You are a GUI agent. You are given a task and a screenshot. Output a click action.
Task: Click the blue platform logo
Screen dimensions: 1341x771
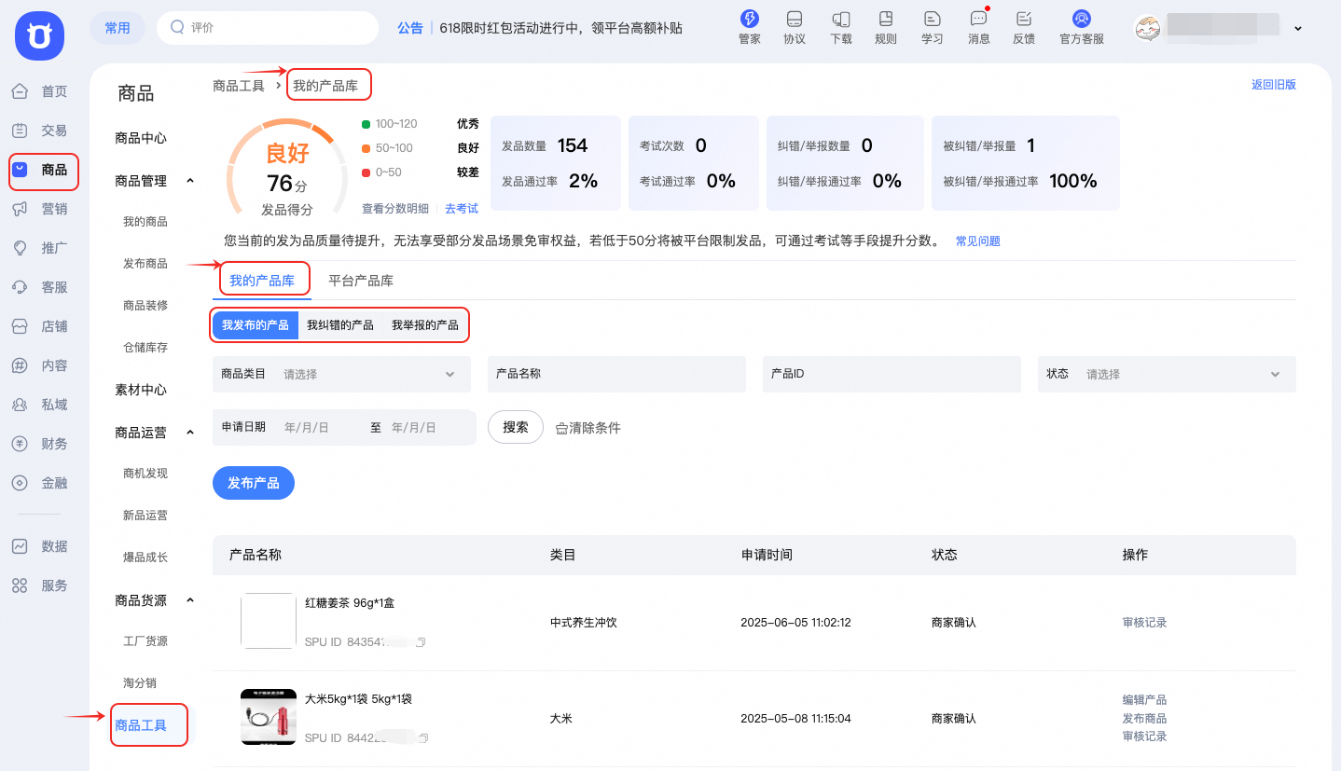[39, 37]
